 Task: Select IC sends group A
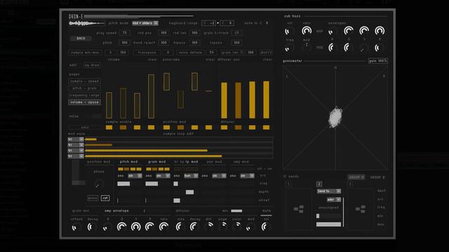click(356, 177)
